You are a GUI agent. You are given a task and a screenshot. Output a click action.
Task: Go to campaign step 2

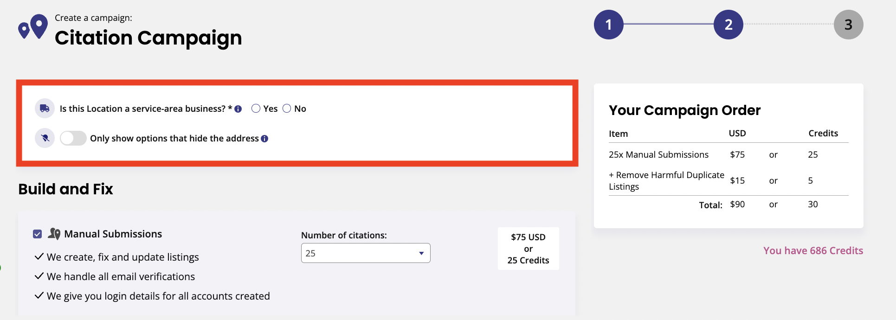[728, 25]
